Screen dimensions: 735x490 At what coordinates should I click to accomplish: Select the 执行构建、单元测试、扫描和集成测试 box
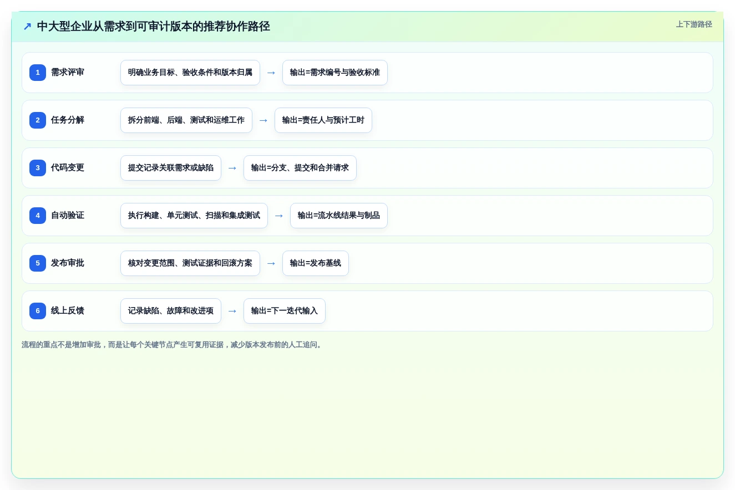194,216
